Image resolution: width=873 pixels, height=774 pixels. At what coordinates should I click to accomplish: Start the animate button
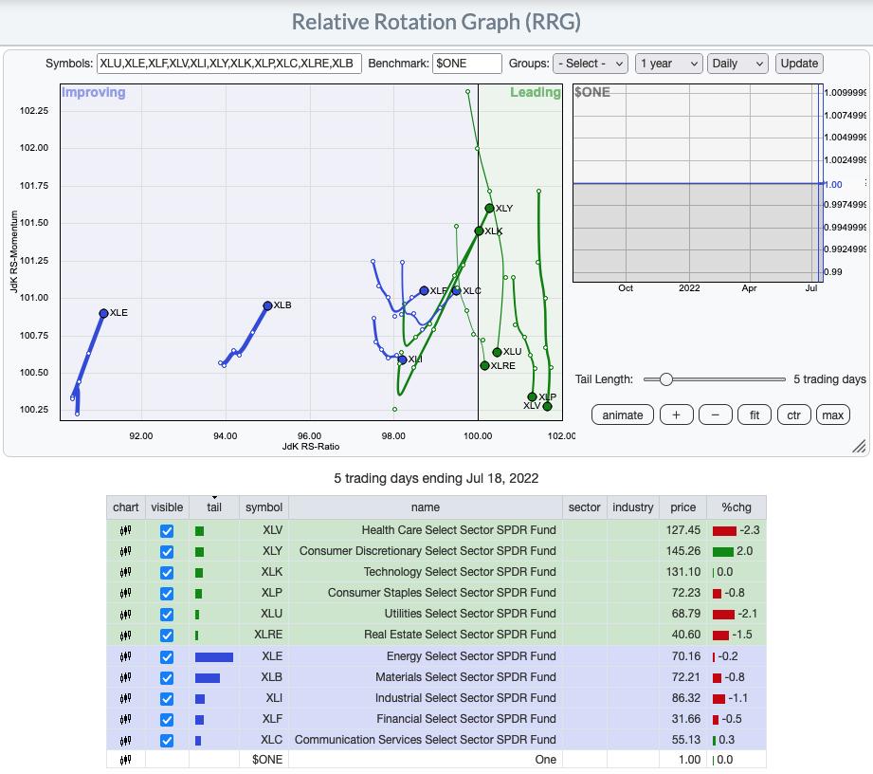(x=623, y=415)
